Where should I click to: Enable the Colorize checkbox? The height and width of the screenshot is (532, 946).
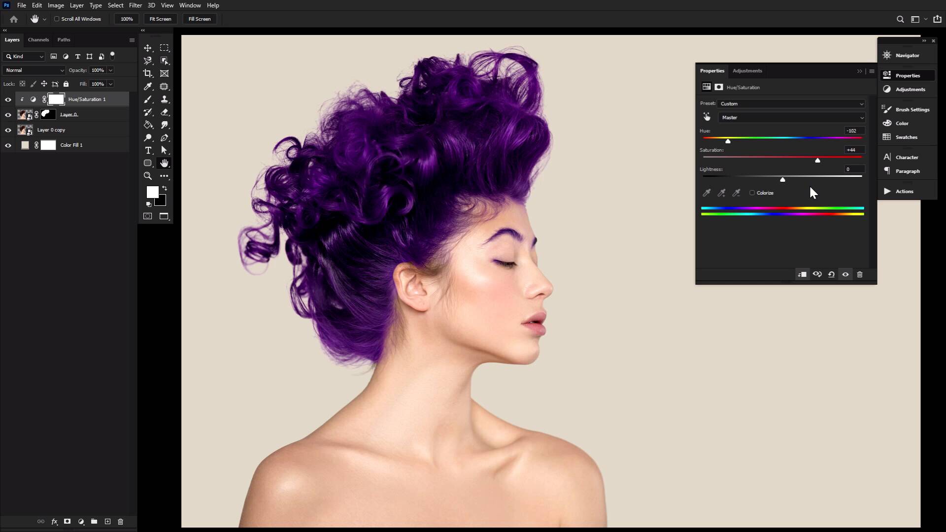(x=752, y=193)
